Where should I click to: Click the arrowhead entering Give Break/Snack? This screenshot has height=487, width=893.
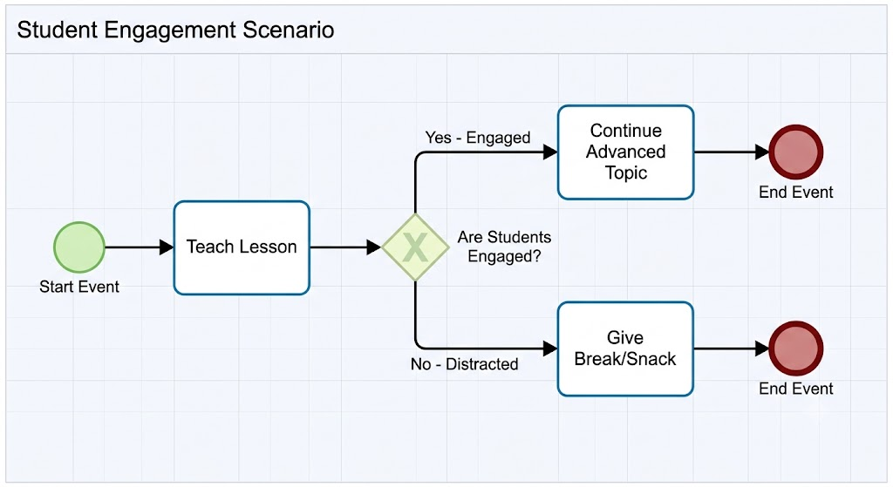tap(550, 348)
